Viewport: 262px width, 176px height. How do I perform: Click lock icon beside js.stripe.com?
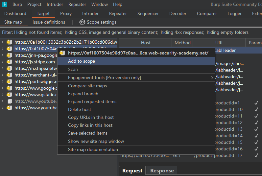[9, 62]
